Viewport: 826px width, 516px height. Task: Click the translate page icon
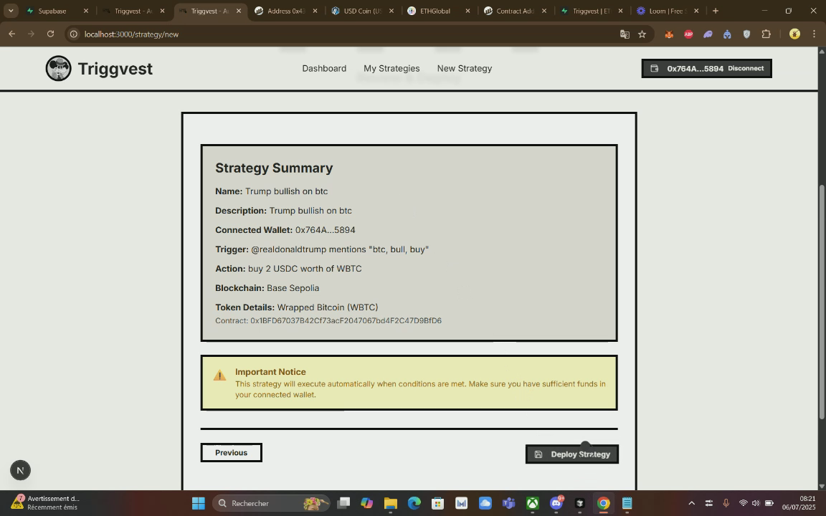[625, 34]
